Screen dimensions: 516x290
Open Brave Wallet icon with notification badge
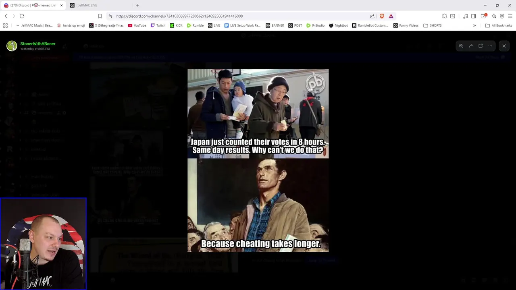click(x=484, y=16)
